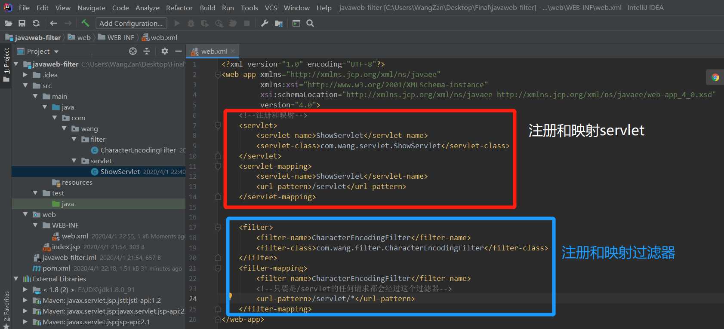
Task: Click the Run play icon
Action: pos(177,23)
